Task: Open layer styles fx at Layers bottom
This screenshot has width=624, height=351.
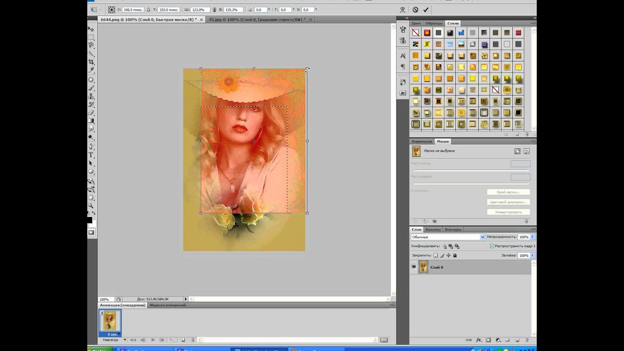Action: point(479,340)
